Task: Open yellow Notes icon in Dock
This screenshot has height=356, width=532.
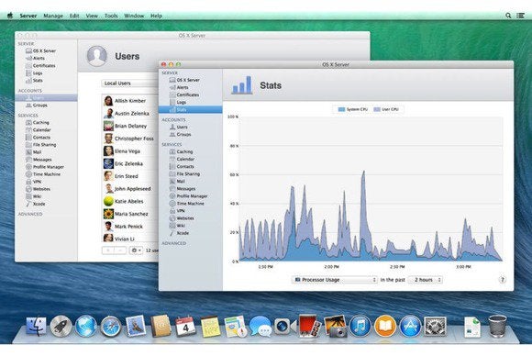Action: point(210,327)
